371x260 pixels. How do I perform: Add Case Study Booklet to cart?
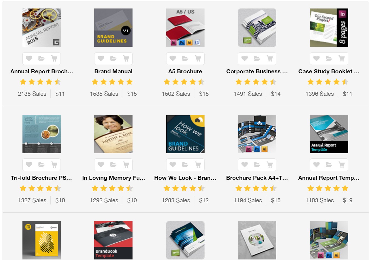(341, 58)
